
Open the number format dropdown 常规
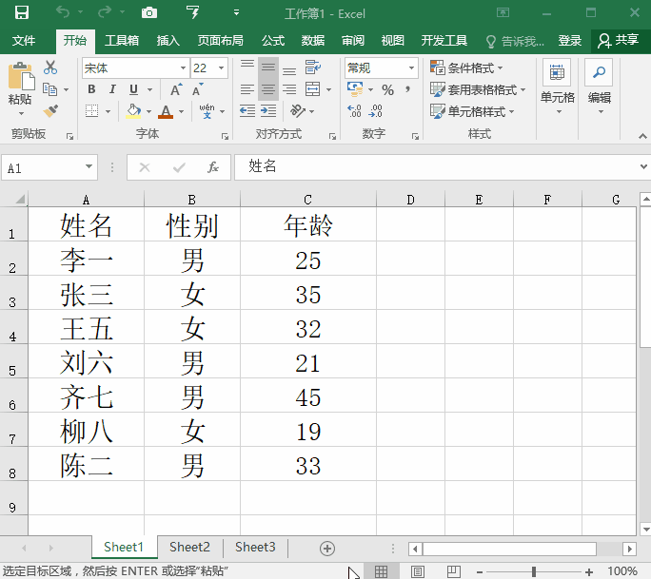point(411,68)
